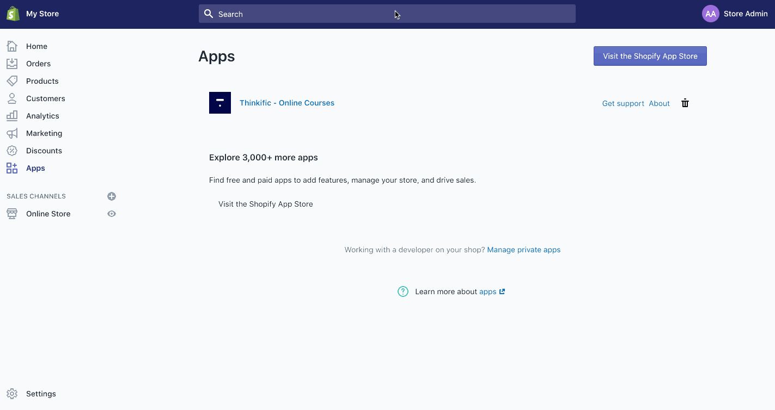Click the help question mark icon
This screenshot has width=775, height=410.
coord(403,291)
